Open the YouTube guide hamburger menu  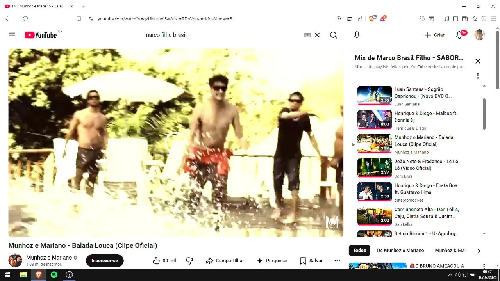12,35
